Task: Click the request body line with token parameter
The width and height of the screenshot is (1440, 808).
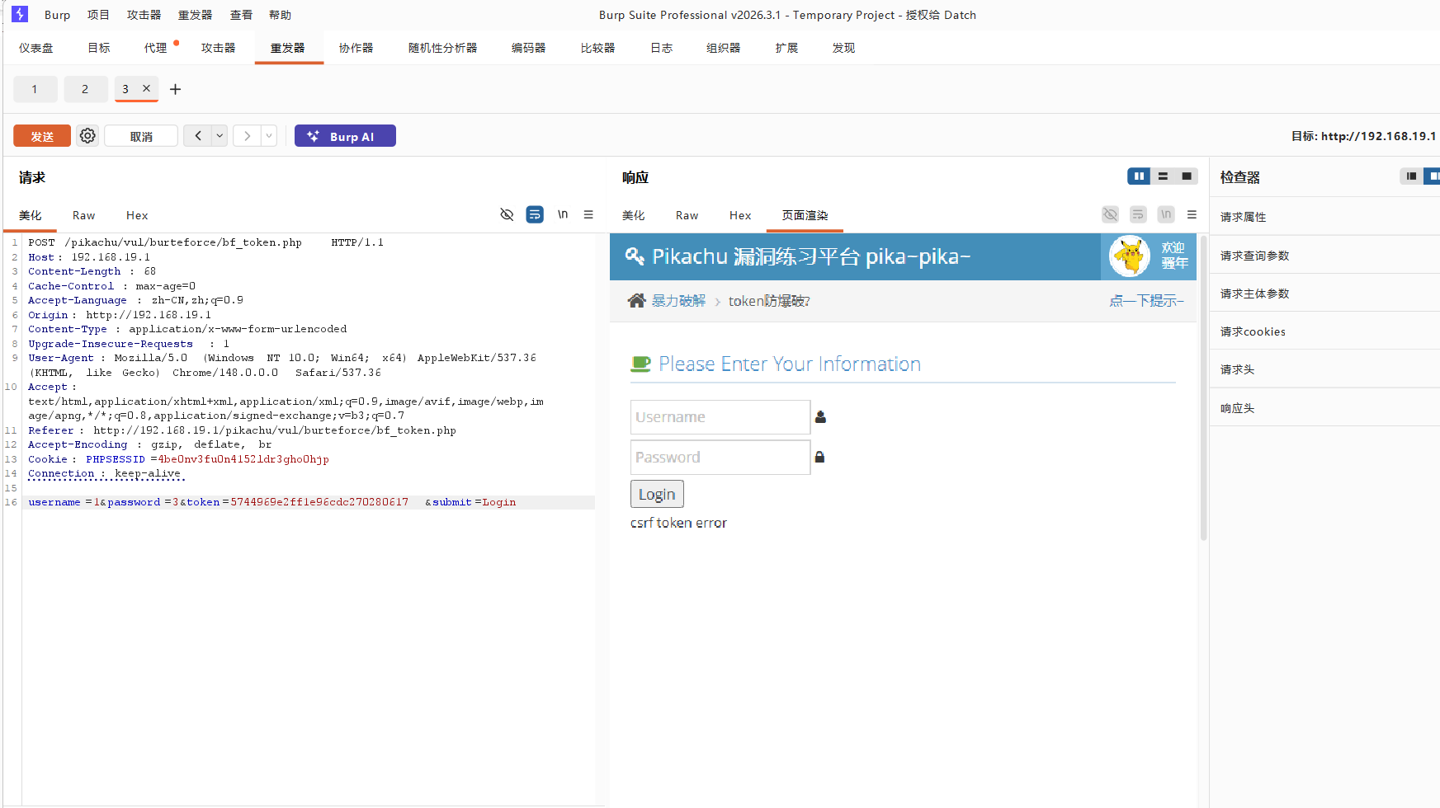Action: coord(309,502)
